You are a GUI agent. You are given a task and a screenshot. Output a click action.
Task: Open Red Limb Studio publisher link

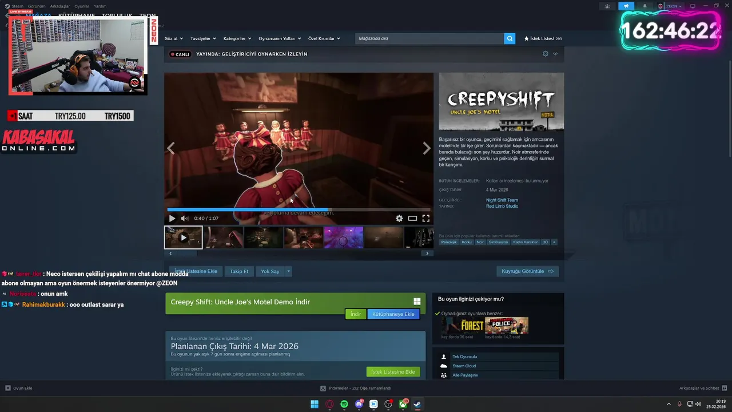pyautogui.click(x=502, y=206)
